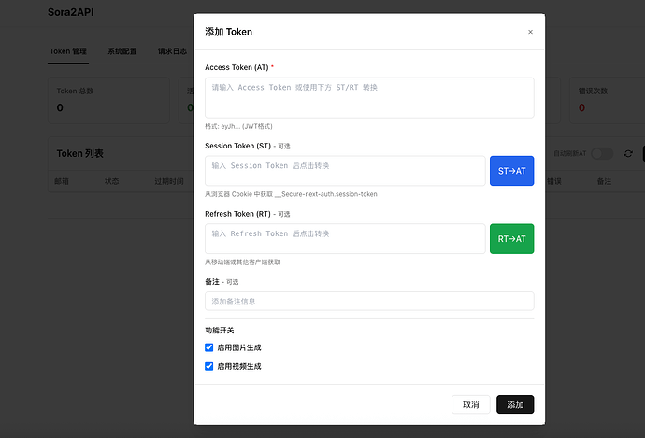Click the black 添加 submit button

[515, 404]
